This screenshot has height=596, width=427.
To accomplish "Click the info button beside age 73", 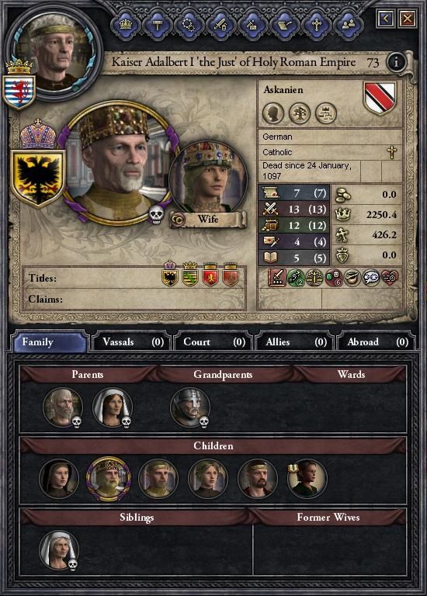I will pos(396,62).
